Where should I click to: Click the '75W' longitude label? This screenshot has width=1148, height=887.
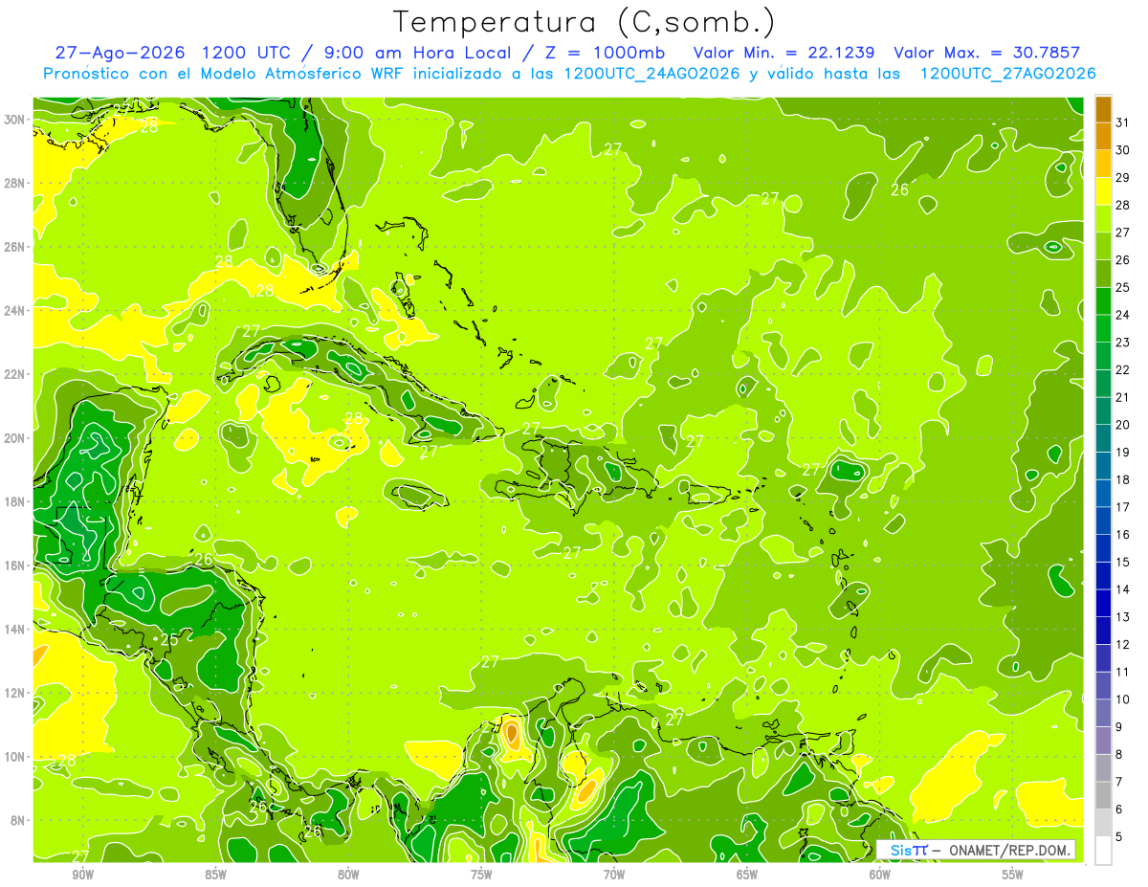pyautogui.click(x=481, y=875)
